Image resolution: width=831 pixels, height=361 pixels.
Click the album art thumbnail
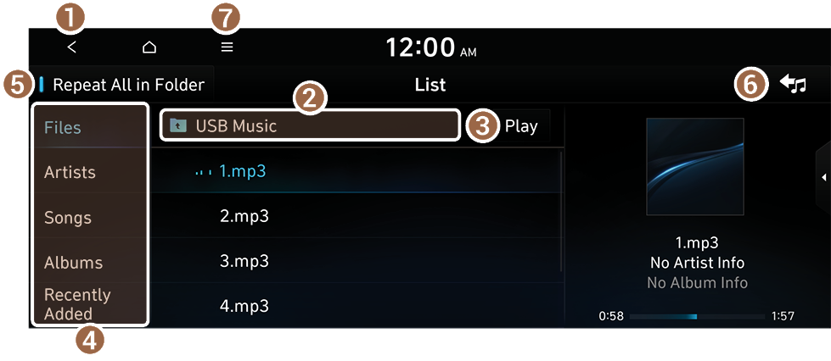(x=695, y=166)
